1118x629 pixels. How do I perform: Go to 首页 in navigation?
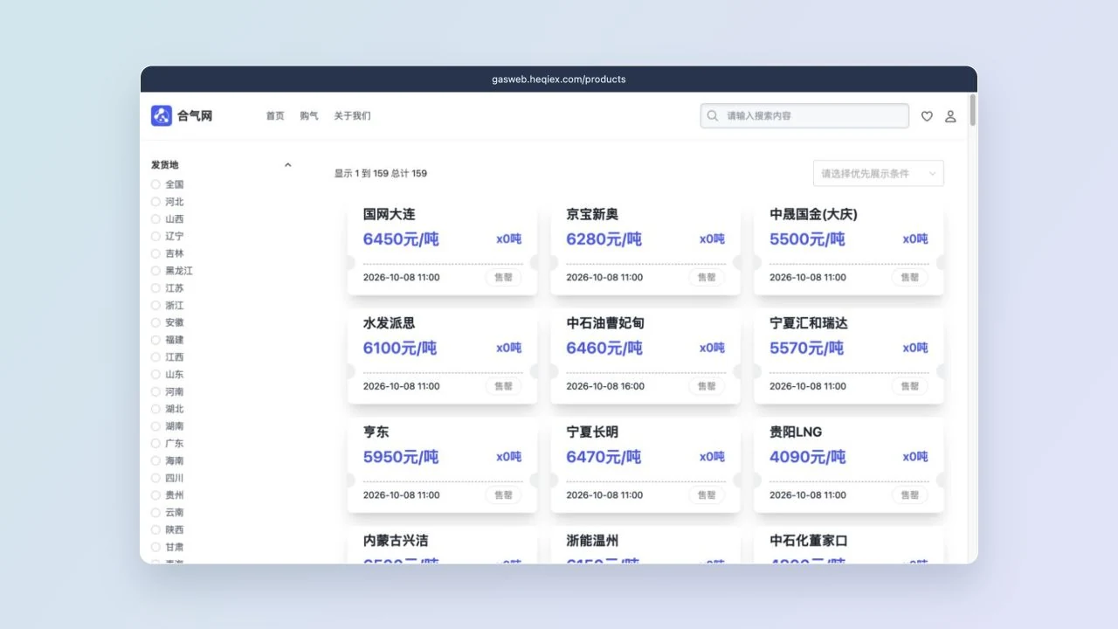click(x=275, y=115)
